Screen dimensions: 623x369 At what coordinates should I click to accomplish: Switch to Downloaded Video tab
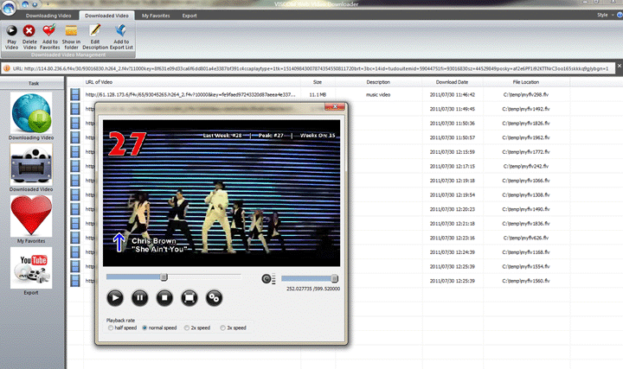click(106, 16)
